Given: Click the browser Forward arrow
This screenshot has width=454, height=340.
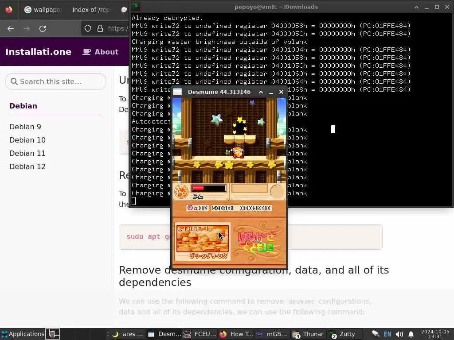Looking at the screenshot, I should [x=26, y=29].
